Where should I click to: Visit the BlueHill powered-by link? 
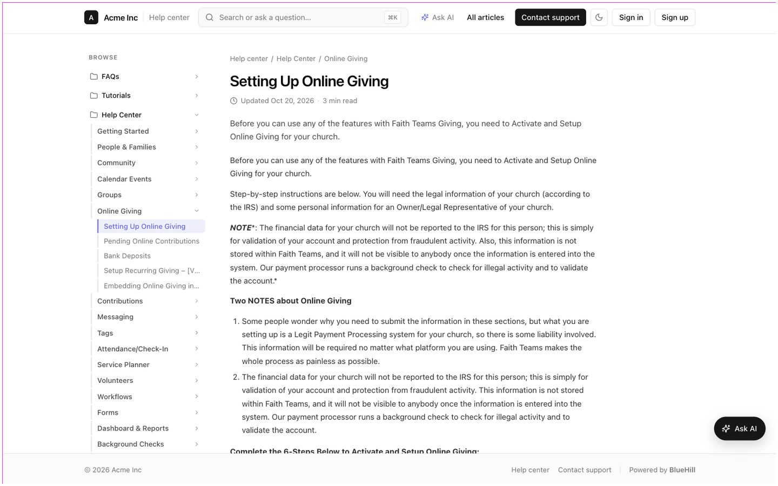[x=682, y=470]
